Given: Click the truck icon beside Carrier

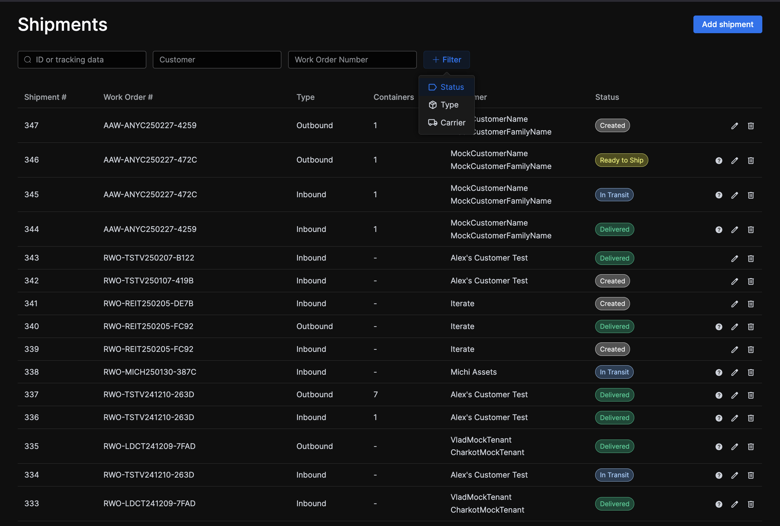Looking at the screenshot, I should (433, 123).
